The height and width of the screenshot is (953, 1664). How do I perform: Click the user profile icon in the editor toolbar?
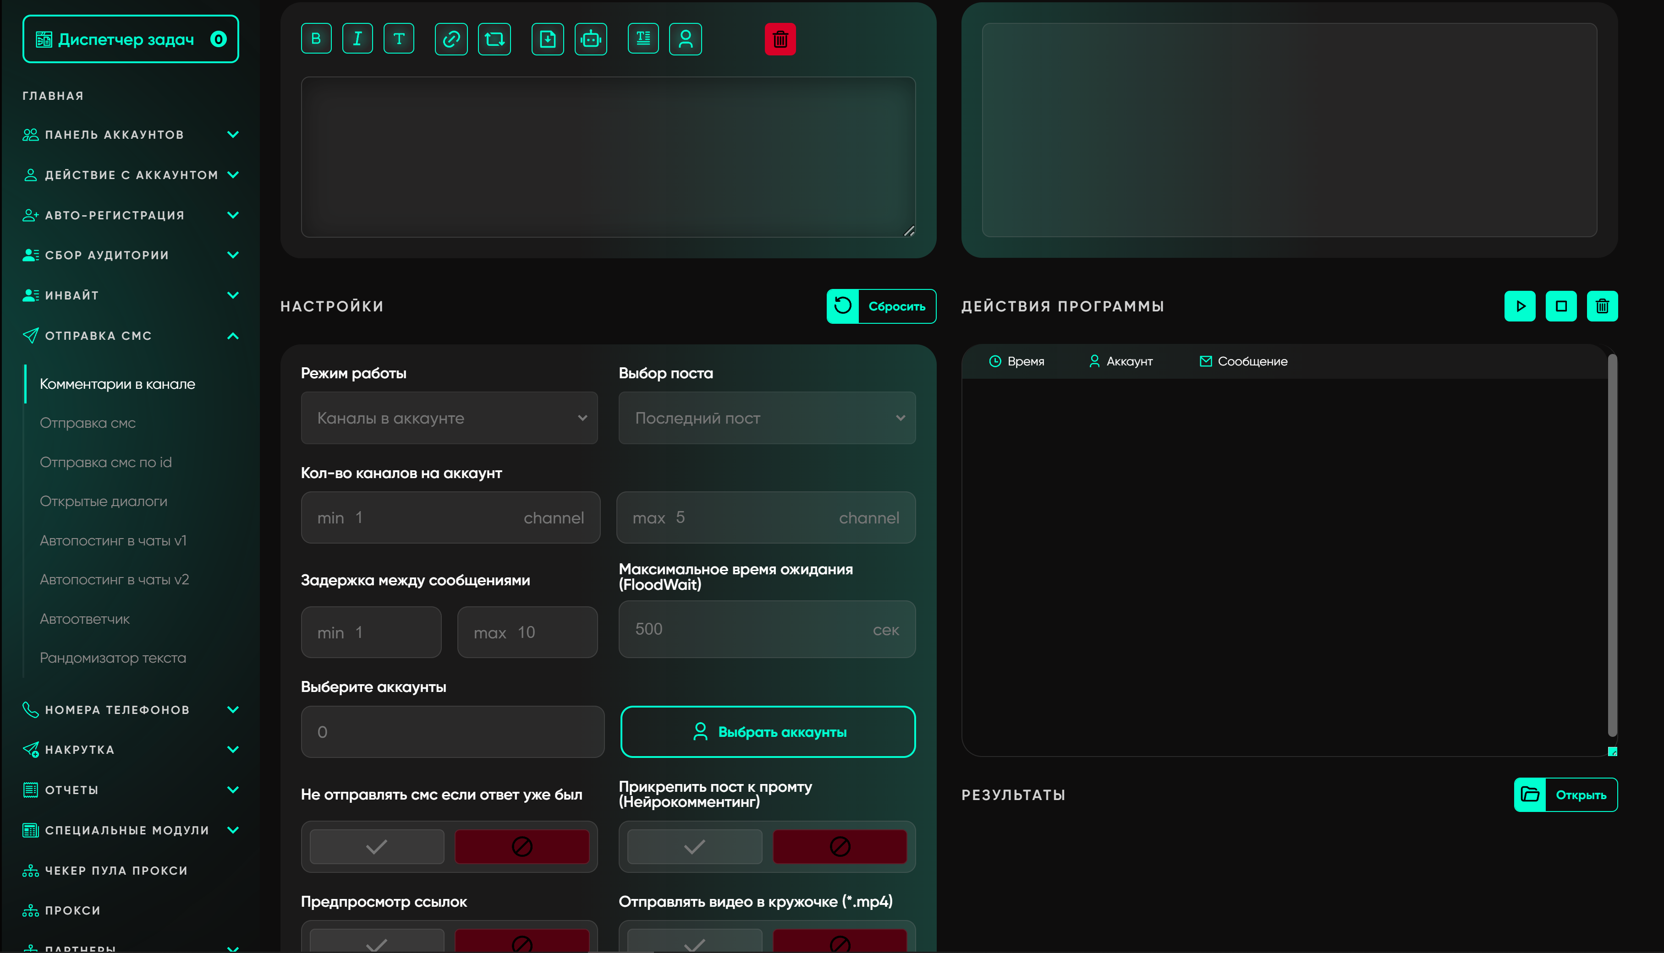(x=685, y=39)
